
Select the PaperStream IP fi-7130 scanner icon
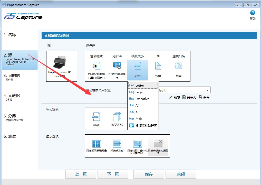[x=60, y=62]
